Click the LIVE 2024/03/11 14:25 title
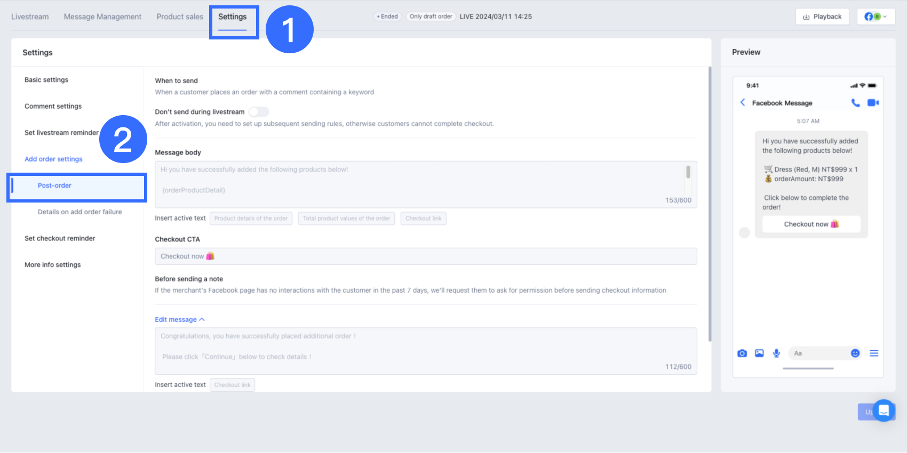907x453 pixels. (x=496, y=17)
